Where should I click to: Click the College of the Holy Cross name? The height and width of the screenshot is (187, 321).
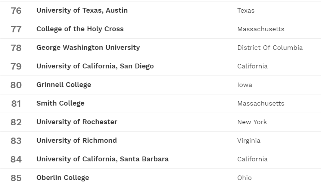(x=80, y=29)
